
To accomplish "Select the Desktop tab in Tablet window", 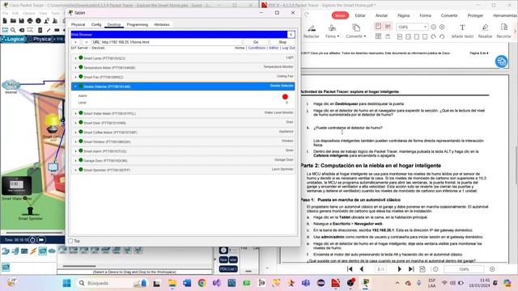I will [114, 25].
